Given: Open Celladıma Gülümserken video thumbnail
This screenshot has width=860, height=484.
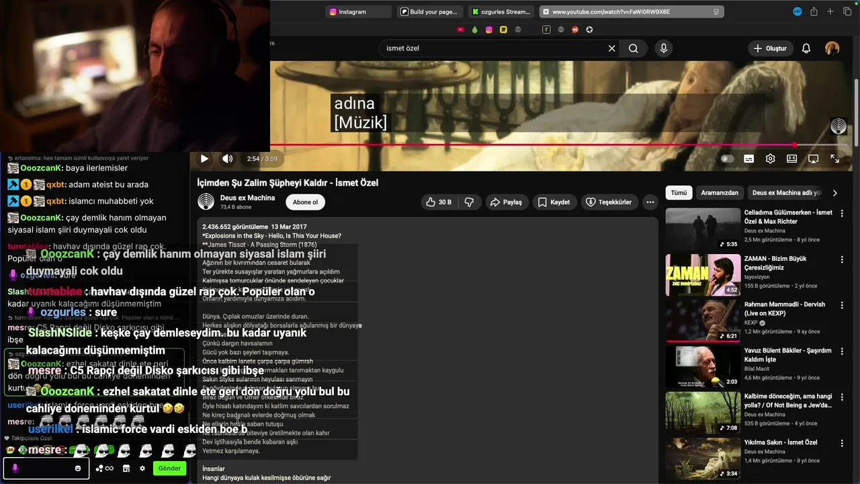Looking at the screenshot, I should point(703,229).
